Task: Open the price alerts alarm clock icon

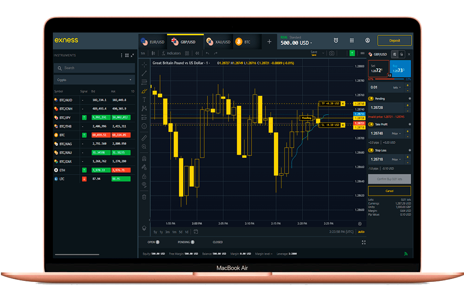Action: coord(336,40)
